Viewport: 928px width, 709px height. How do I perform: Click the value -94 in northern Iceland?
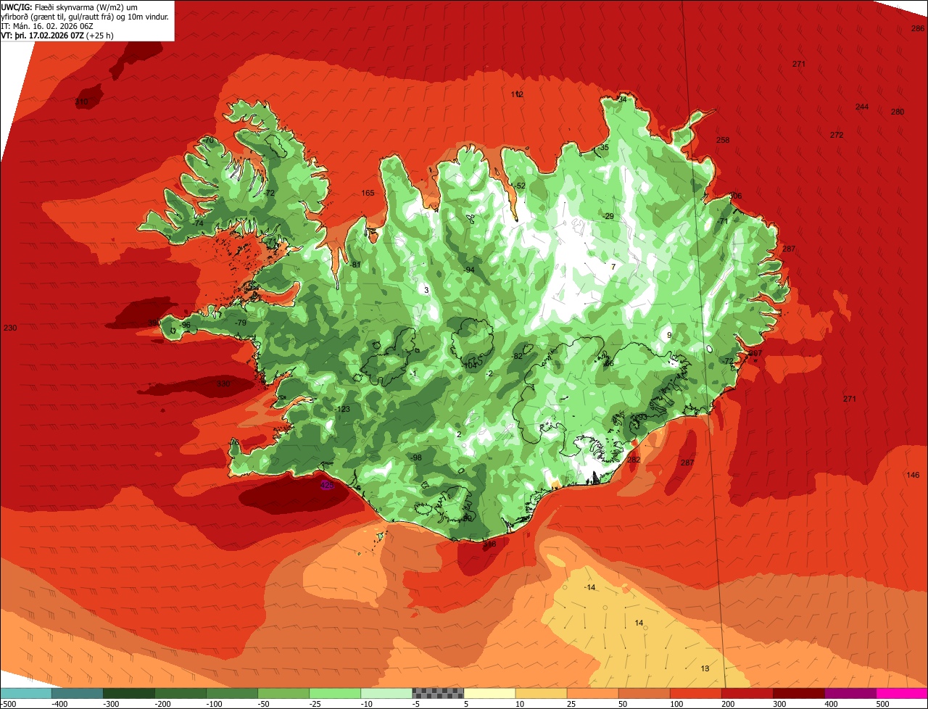(468, 270)
